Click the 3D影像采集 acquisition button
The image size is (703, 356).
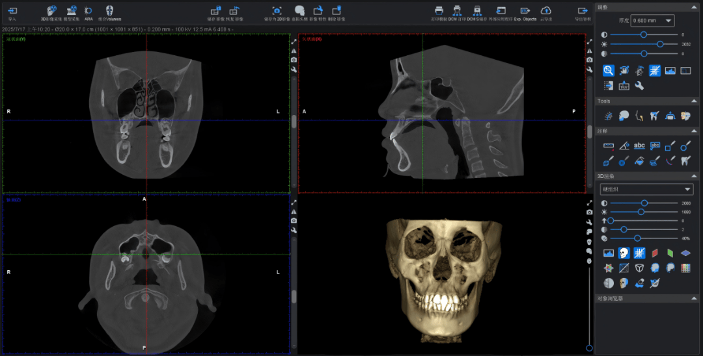[52, 11]
